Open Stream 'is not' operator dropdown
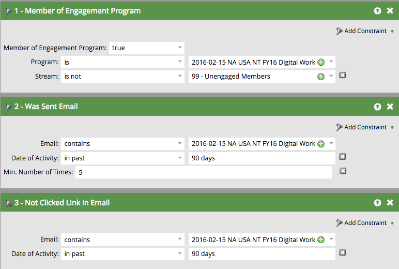 (x=122, y=77)
